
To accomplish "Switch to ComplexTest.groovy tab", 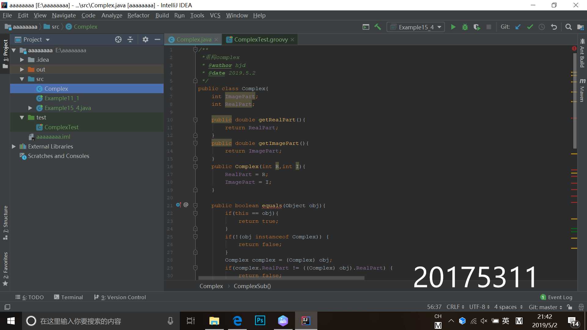I will [x=260, y=39].
